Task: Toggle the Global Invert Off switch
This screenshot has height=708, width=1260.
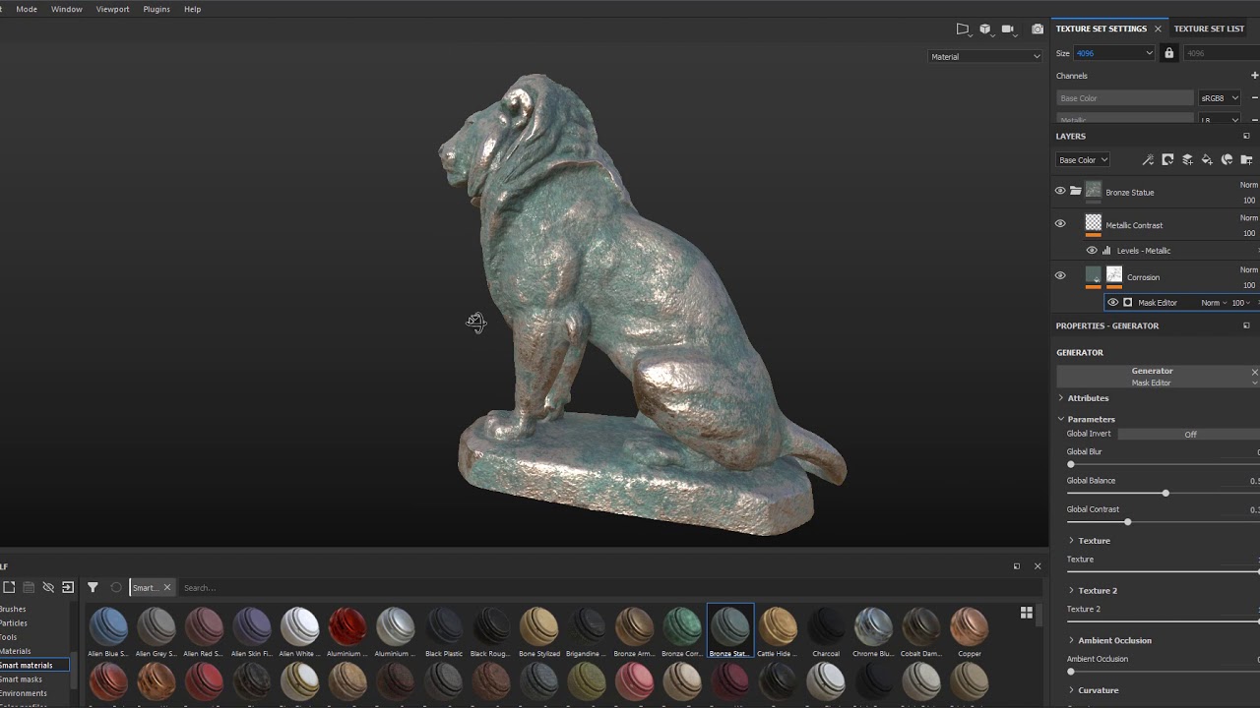Action: [1189, 434]
